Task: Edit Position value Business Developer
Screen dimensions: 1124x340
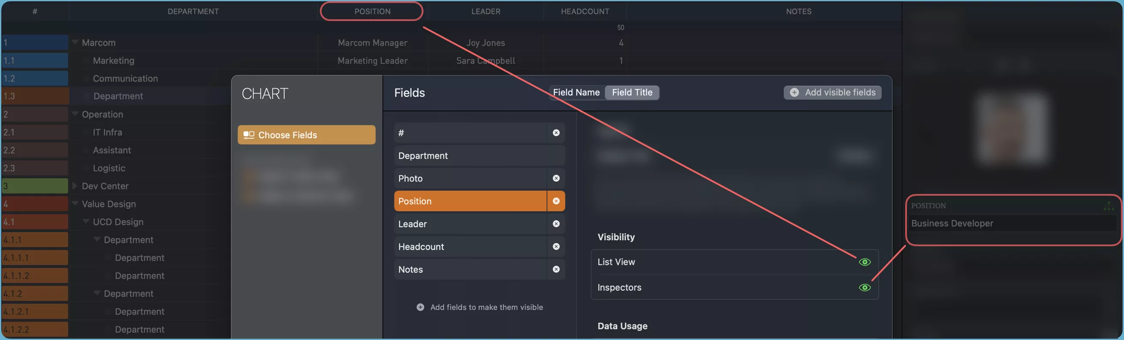Action: click(1012, 224)
